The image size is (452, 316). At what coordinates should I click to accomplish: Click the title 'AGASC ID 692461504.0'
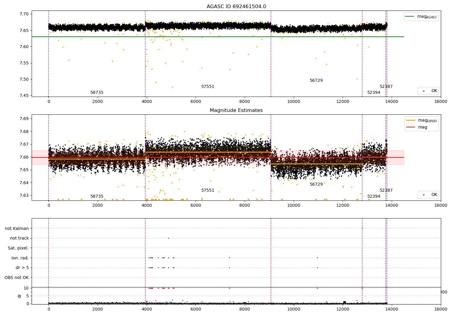[x=236, y=7]
